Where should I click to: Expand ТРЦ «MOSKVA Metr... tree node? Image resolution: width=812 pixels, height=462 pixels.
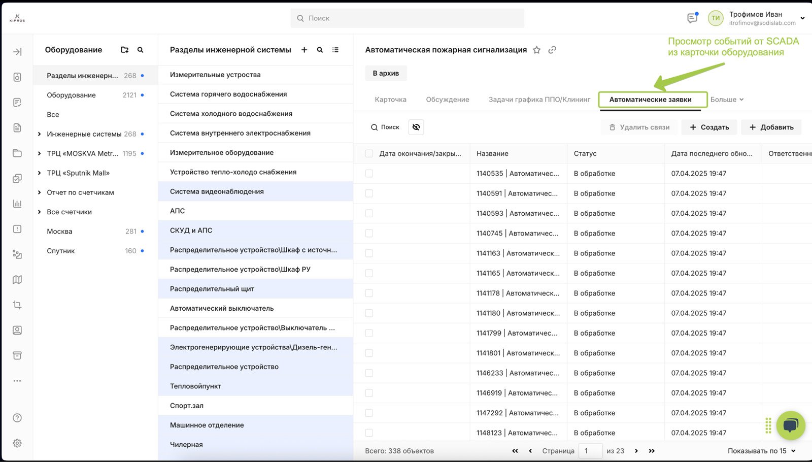point(40,153)
